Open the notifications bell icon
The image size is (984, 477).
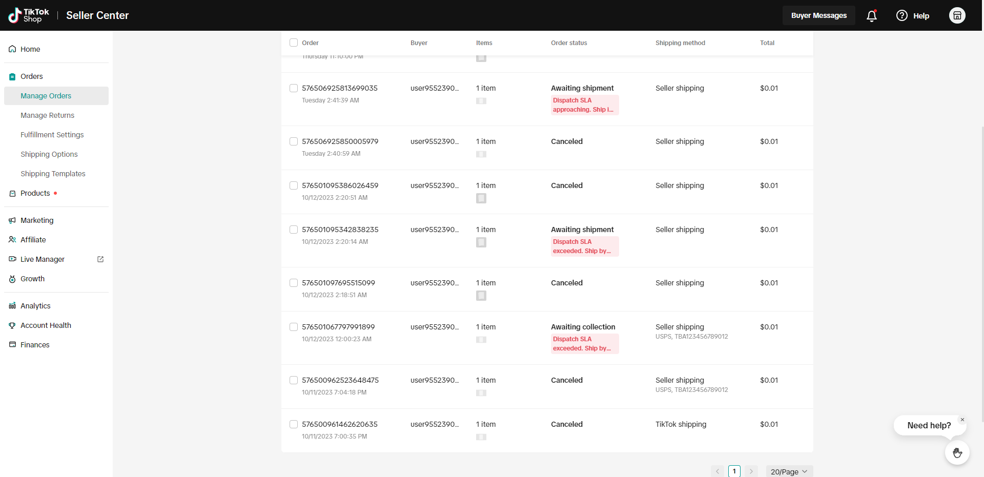click(871, 16)
